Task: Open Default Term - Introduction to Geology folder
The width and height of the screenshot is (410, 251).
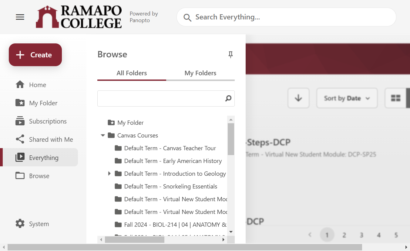Action: (175, 174)
